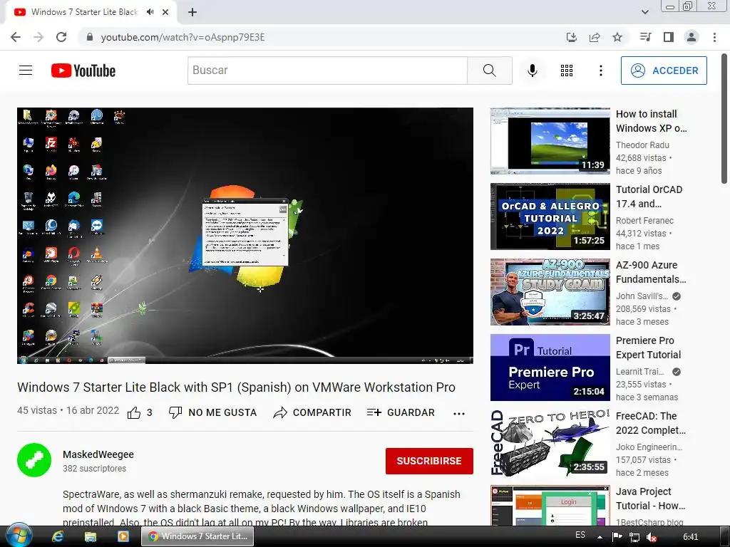The image size is (730, 547).
Task: Open MaskedWeegee channel avatar
Action: click(x=34, y=460)
